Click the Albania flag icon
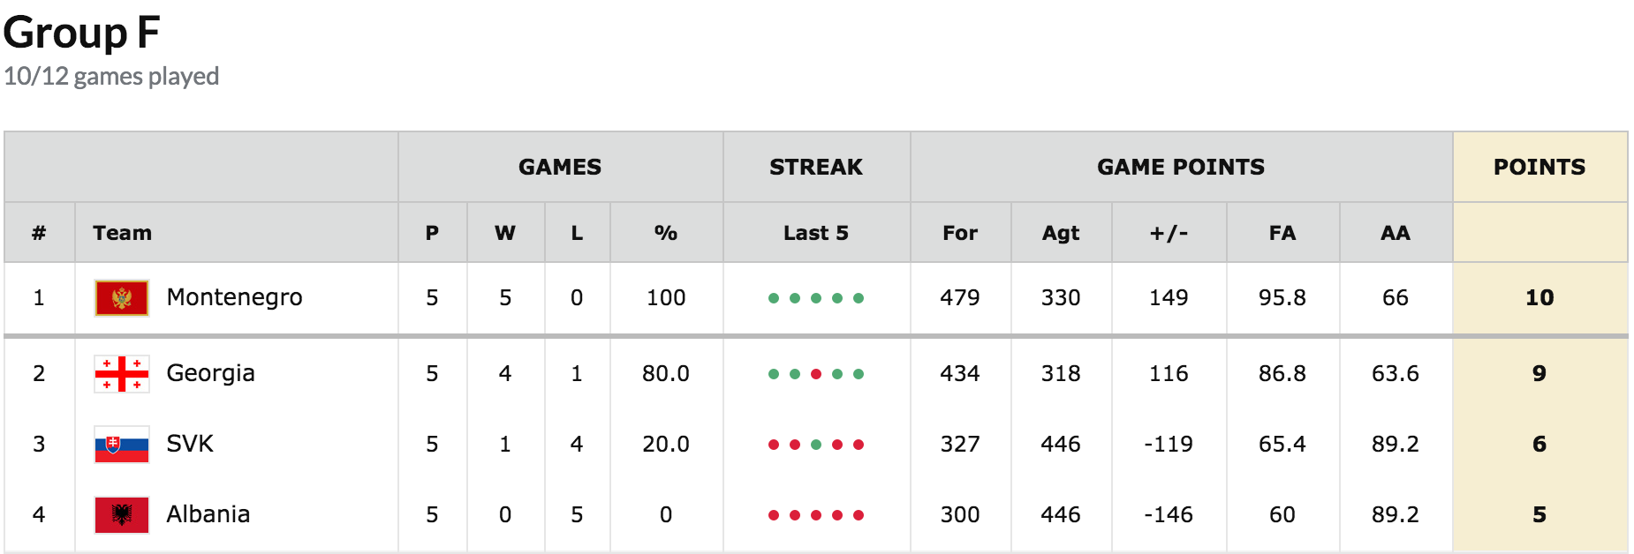 pyautogui.click(x=122, y=515)
